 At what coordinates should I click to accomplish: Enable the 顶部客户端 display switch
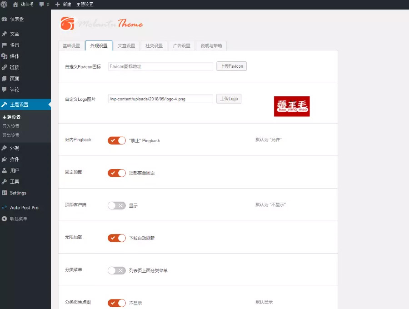(x=117, y=205)
